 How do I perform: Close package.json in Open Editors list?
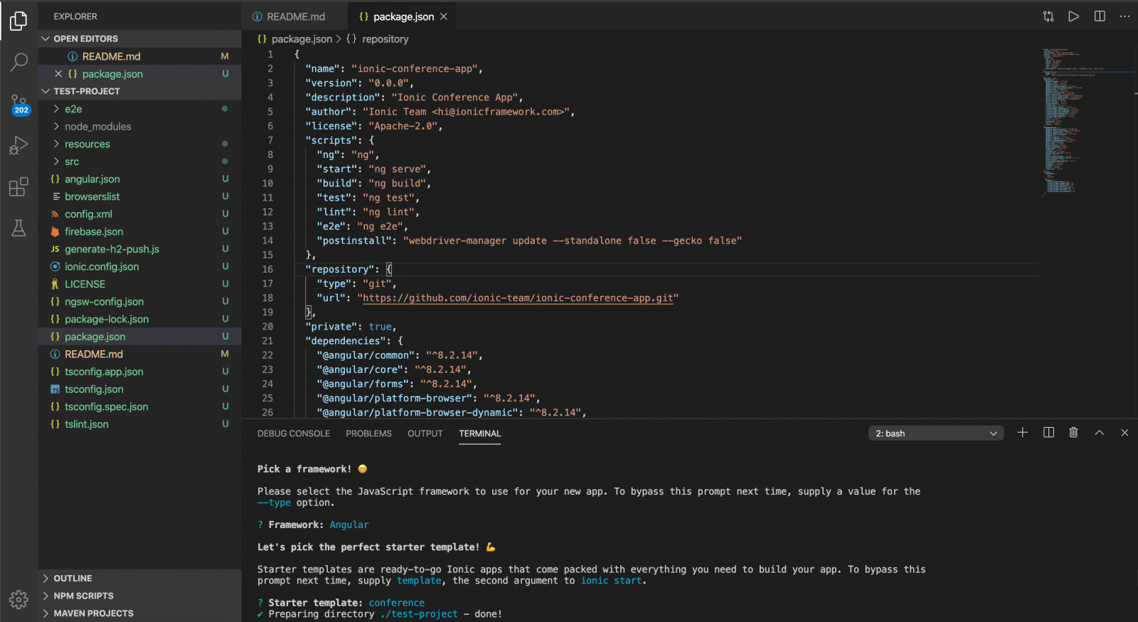pyautogui.click(x=58, y=74)
